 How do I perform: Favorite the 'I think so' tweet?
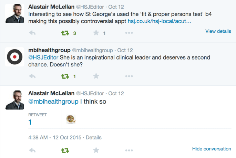pos(96,150)
